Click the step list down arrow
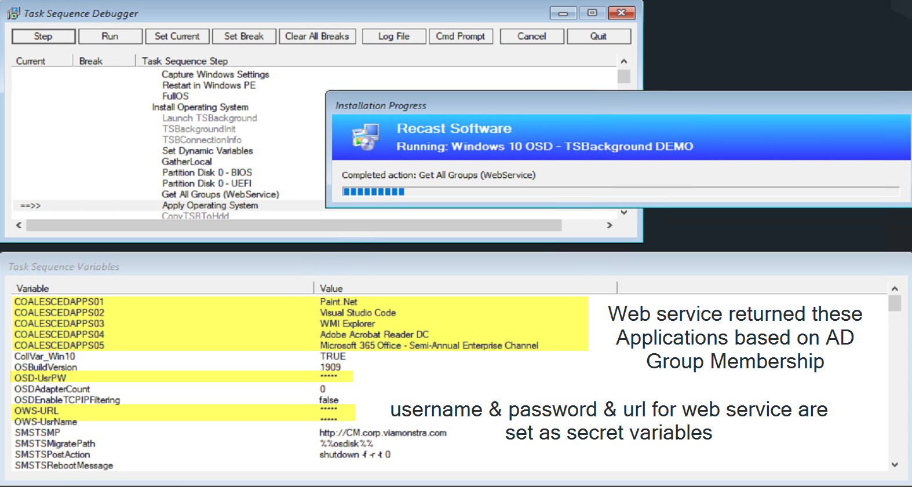 [624, 213]
